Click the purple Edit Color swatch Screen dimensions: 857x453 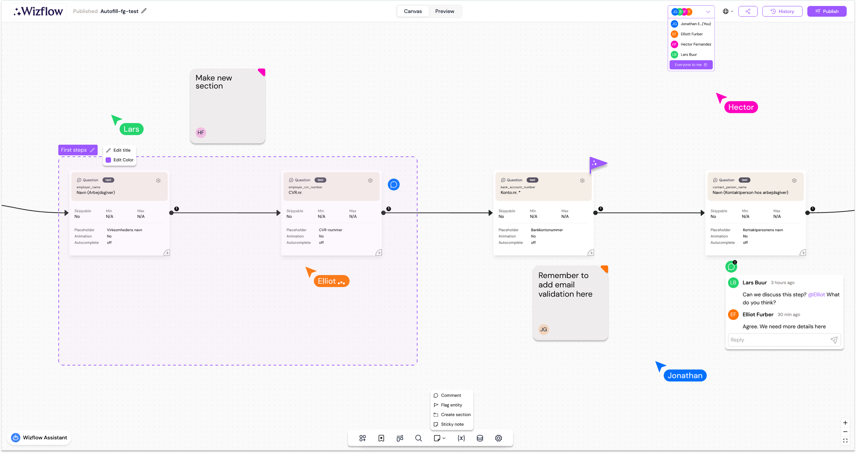pyautogui.click(x=108, y=160)
